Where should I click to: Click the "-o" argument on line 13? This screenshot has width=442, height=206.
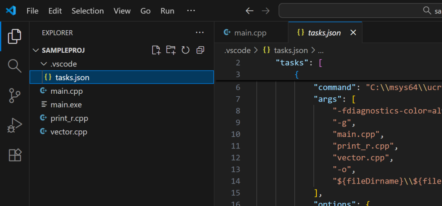(x=342, y=169)
